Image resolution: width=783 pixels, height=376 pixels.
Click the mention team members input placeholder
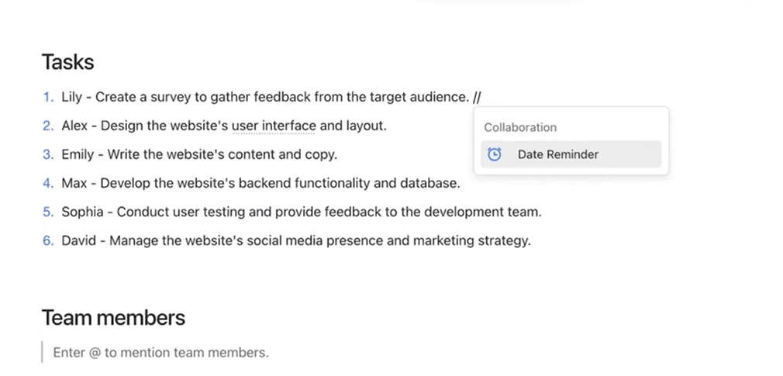[x=160, y=353]
